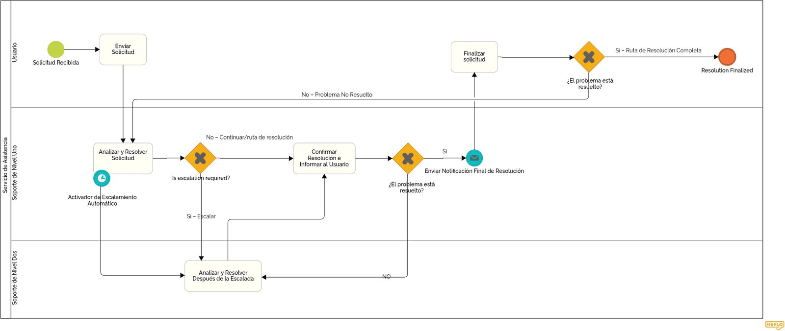Select Confirmar Resolución e Informar al Usuario task

(324, 158)
